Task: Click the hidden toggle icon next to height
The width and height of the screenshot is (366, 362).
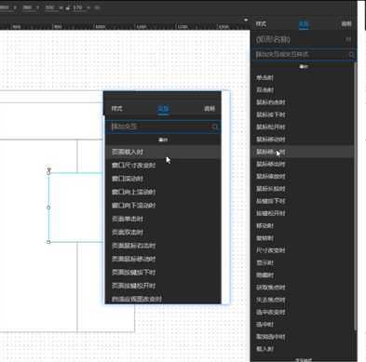Action: [x=97, y=7]
